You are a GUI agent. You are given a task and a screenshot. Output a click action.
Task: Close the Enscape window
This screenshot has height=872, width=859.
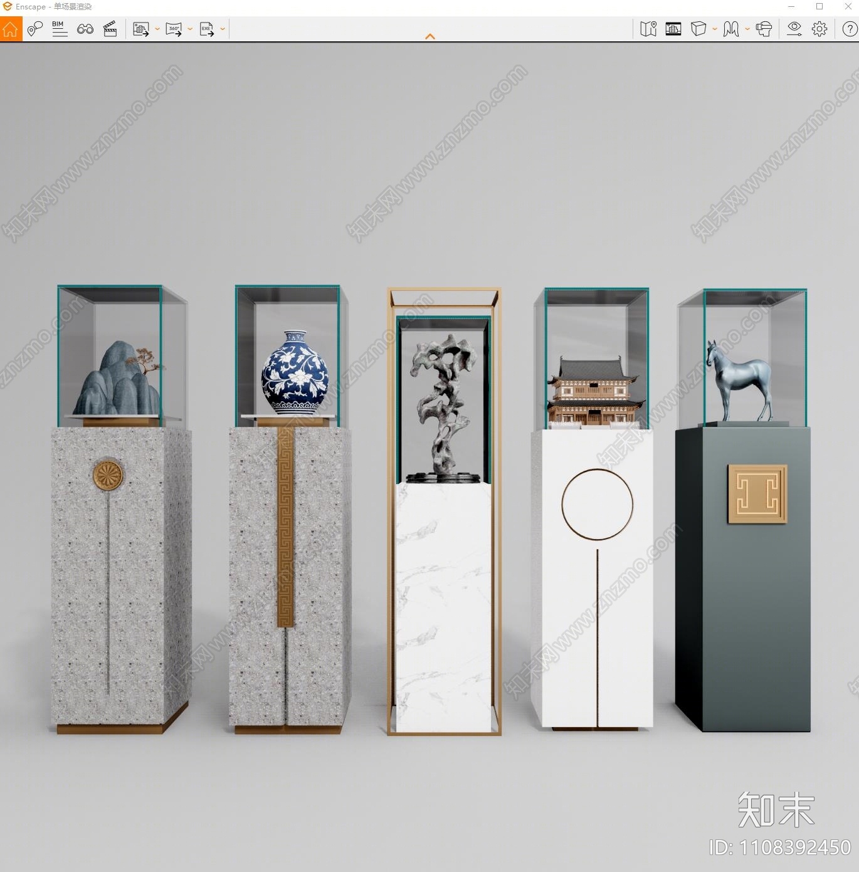pos(847,6)
